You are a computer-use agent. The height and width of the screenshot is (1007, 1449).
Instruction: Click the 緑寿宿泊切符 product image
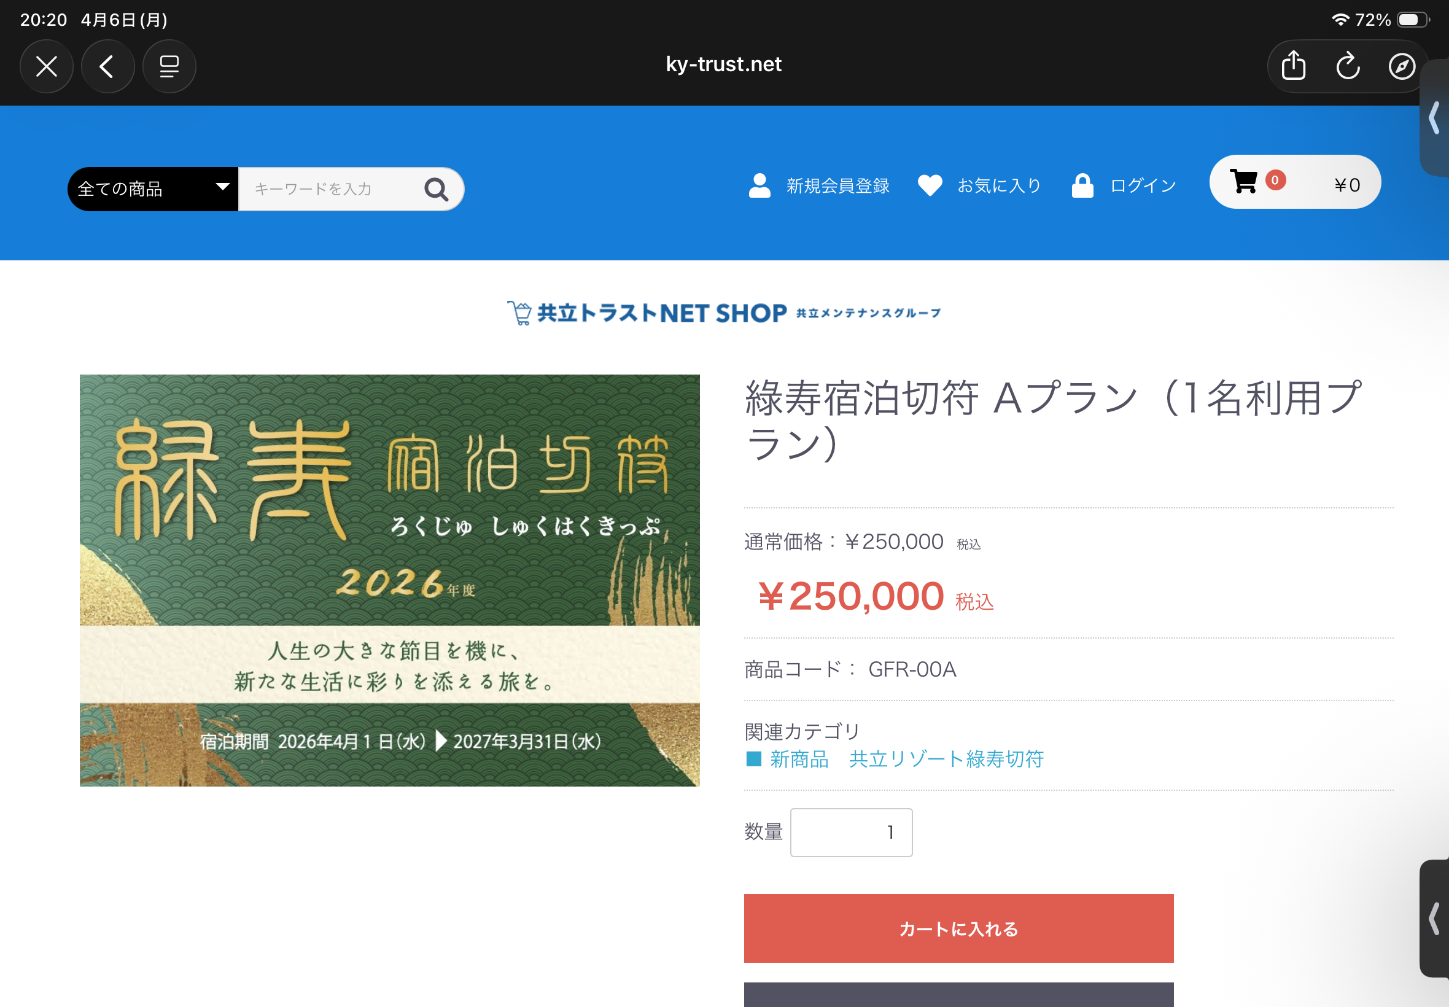[x=389, y=580]
